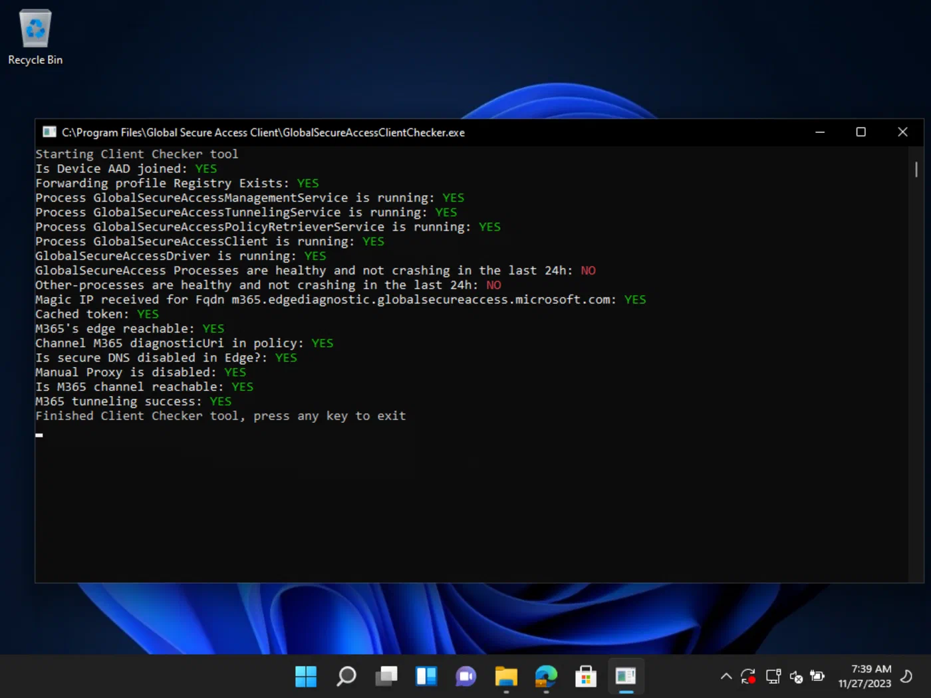Open Task View on the taskbar
931x698 pixels.
(x=386, y=677)
